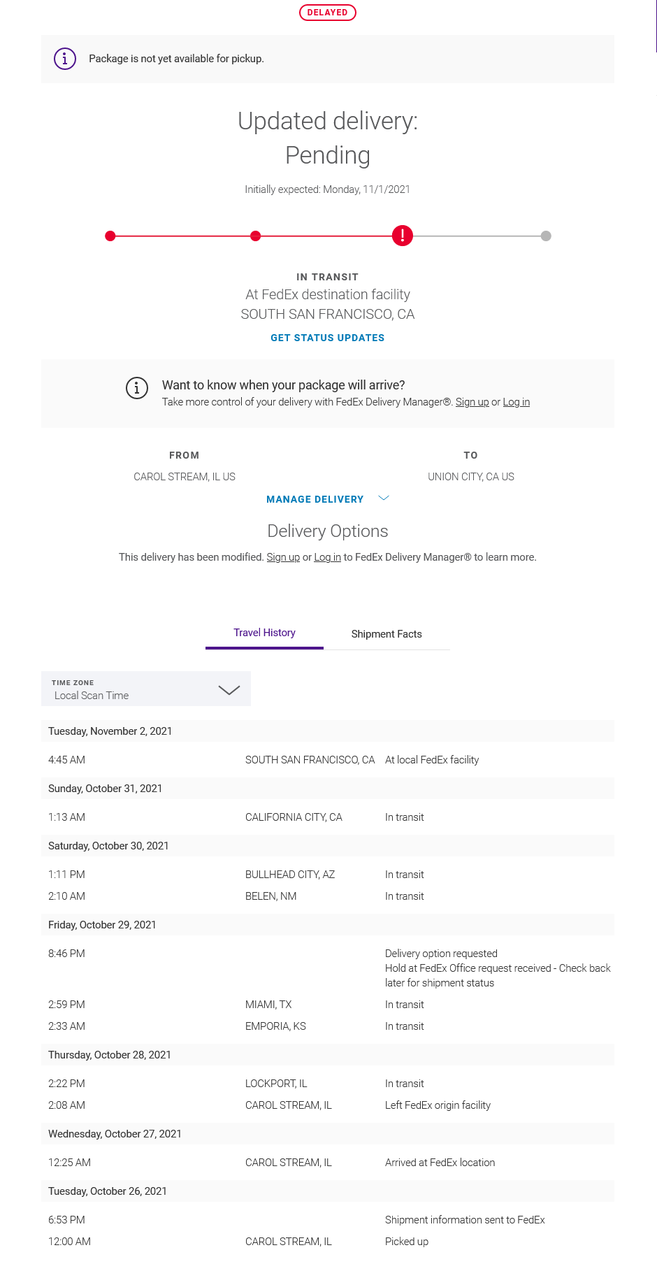Click the DELAYED status badge
This screenshot has width=657, height=1264.
(x=327, y=12)
